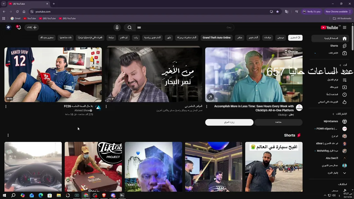354x199 pixels.
Task: Select the طهو filter chip
Action: [169, 38]
